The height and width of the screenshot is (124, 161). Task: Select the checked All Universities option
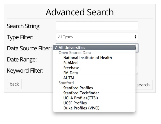click(72, 48)
